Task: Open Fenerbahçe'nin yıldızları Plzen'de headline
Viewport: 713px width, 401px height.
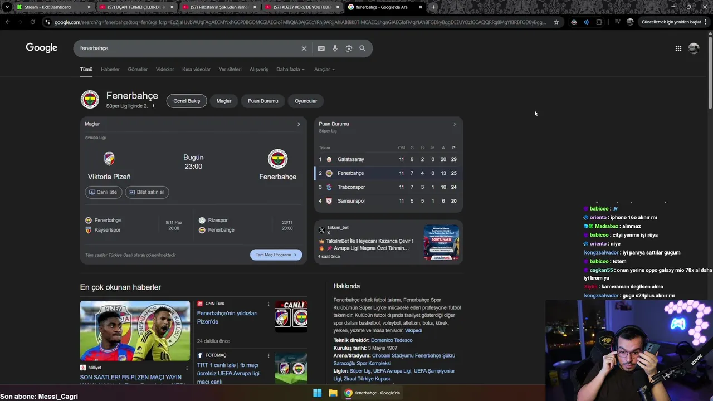Action: (x=227, y=317)
